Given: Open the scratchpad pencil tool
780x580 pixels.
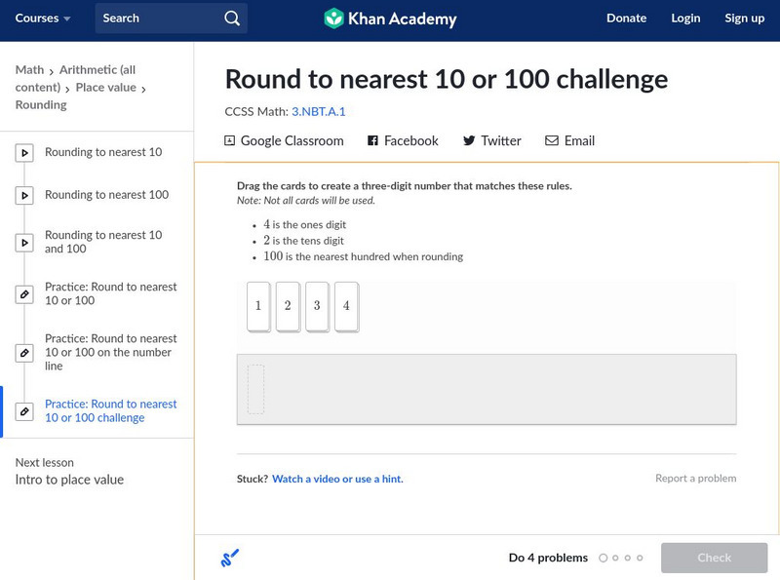Looking at the screenshot, I should click(229, 559).
